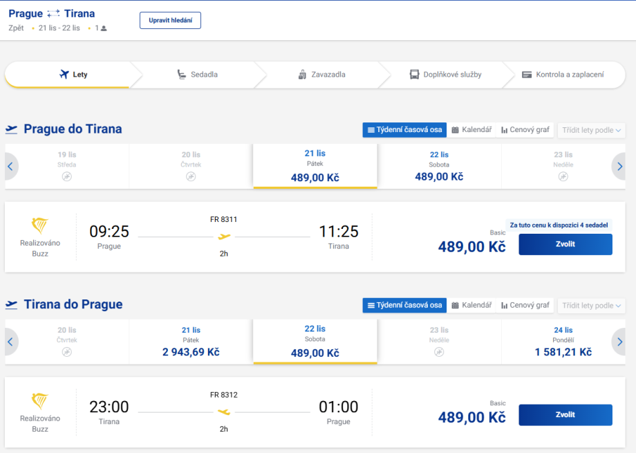The height and width of the screenshot is (453, 636).
Task: Click the departing plane icon beside Prague do Tirana
Action: pyautogui.click(x=12, y=129)
